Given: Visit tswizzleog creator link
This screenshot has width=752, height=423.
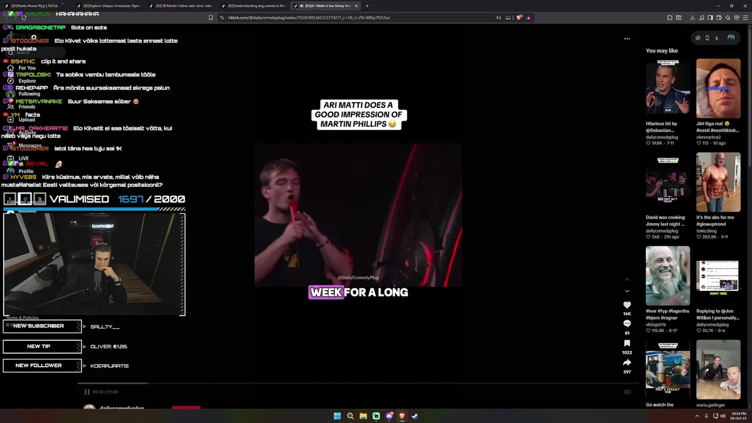Looking at the screenshot, I should click(x=708, y=231).
